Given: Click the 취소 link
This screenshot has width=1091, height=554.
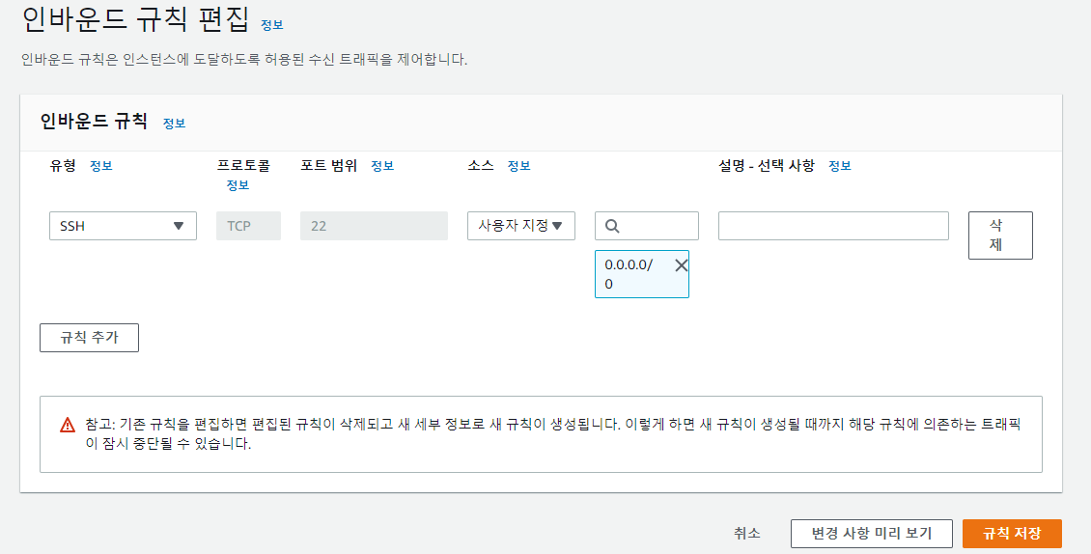Looking at the screenshot, I should point(747,534).
